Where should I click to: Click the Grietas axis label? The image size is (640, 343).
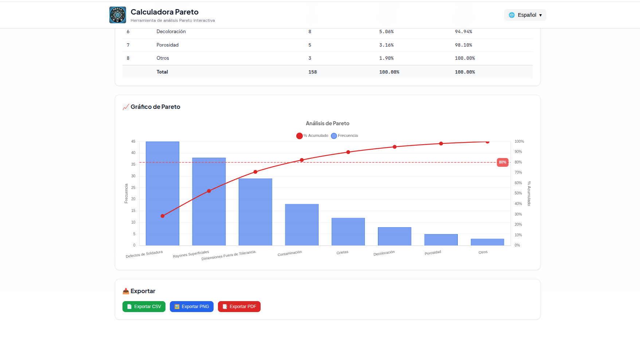(342, 252)
